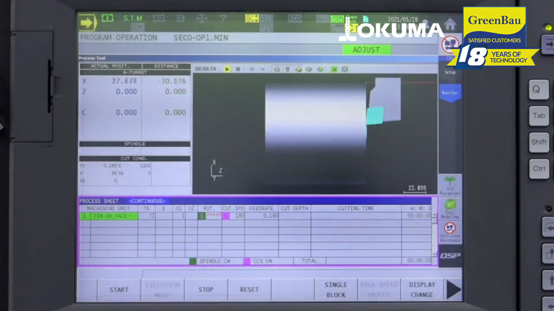Toggle SINGLE BLOCK mode

[x=335, y=288]
